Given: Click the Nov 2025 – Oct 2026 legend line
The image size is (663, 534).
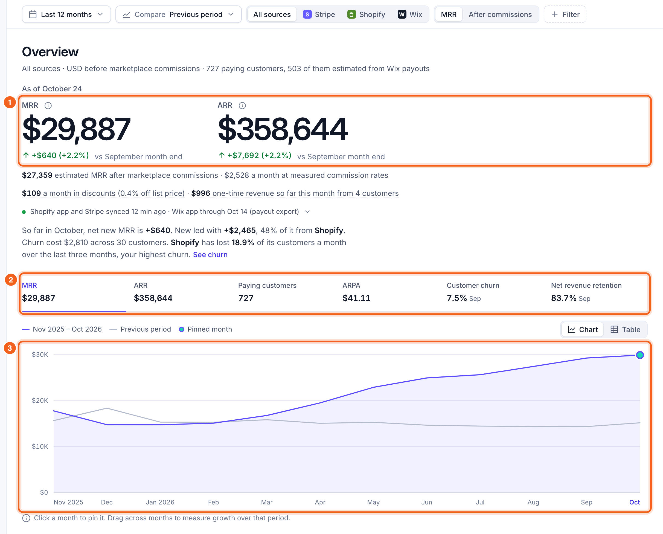Looking at the screenshot, I should (25, 329).
